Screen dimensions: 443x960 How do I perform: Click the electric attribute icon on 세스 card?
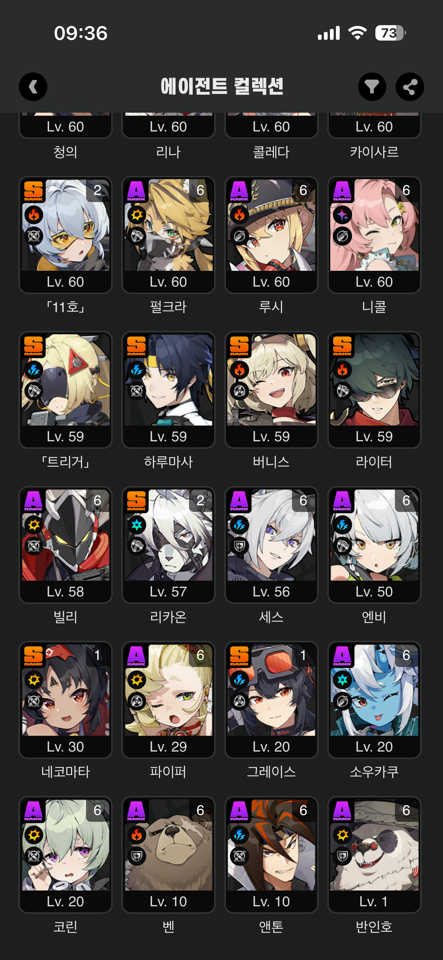click(x=240, y=525)
